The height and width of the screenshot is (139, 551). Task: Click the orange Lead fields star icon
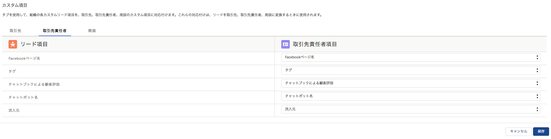point(13,44)
